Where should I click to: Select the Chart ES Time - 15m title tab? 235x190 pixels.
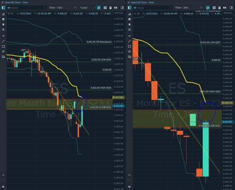[x=16, y=2]
